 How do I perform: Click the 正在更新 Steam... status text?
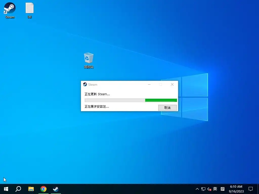pos(97,94)
